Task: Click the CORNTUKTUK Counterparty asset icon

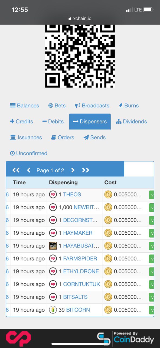Action: [x=53, y=284]
